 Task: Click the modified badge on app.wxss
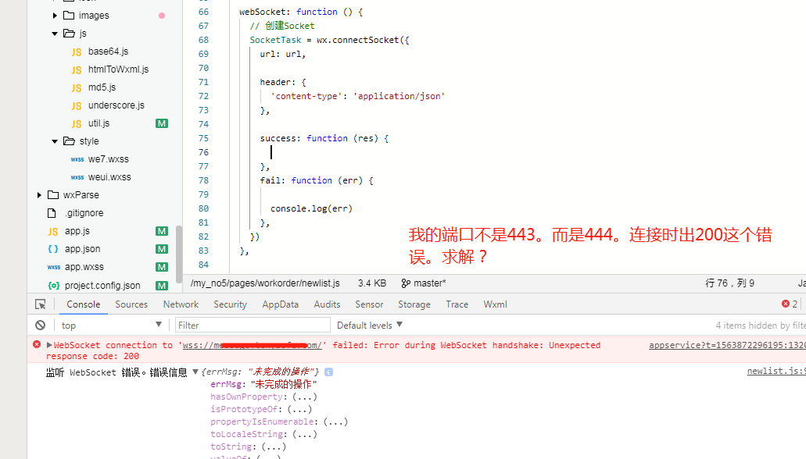[x=162, y=267]
